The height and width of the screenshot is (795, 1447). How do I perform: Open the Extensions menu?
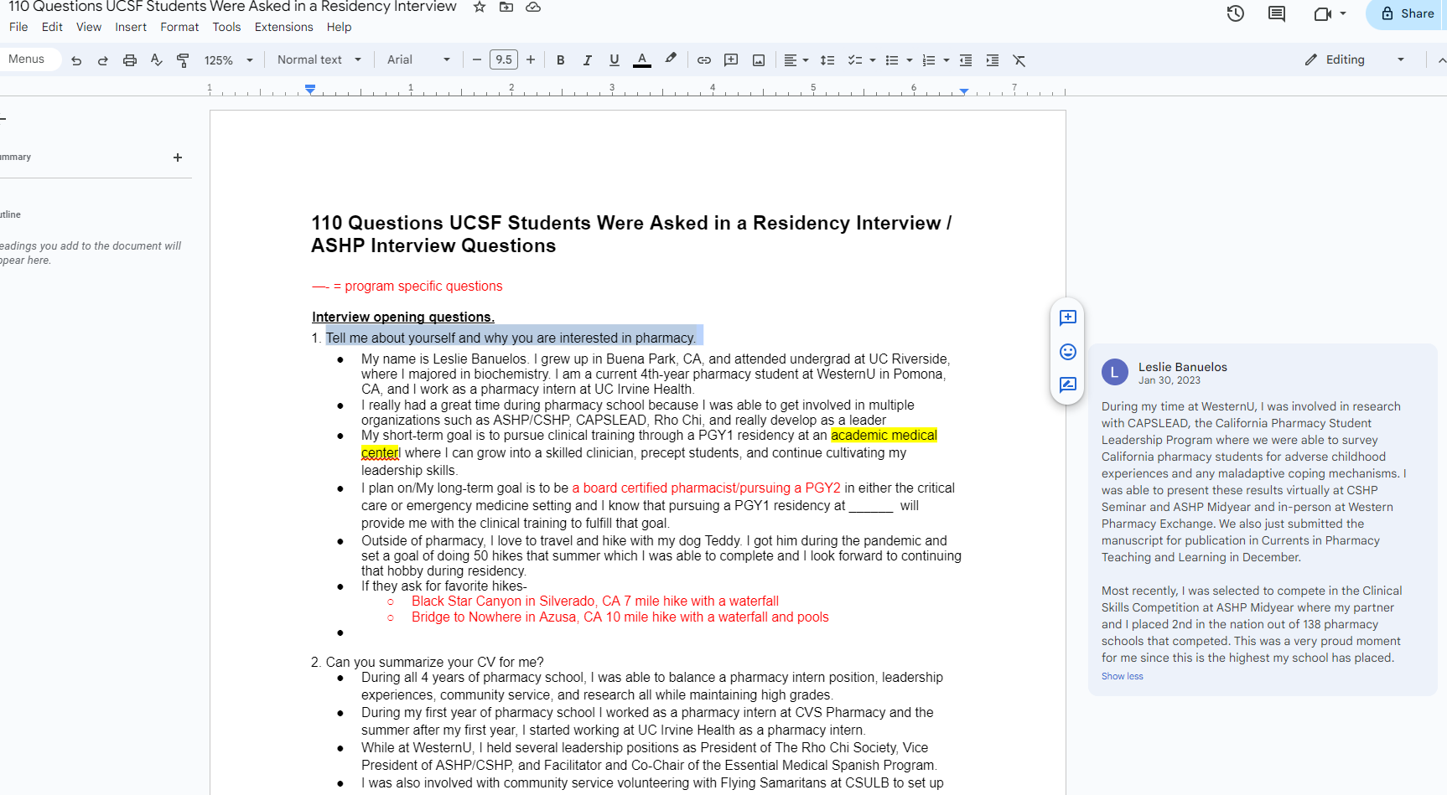point(283,27)
